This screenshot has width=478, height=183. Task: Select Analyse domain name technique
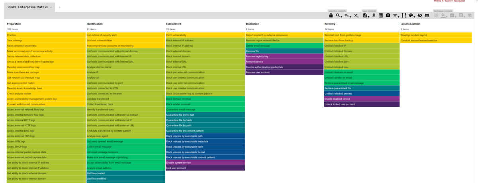(x=125, y=67)
